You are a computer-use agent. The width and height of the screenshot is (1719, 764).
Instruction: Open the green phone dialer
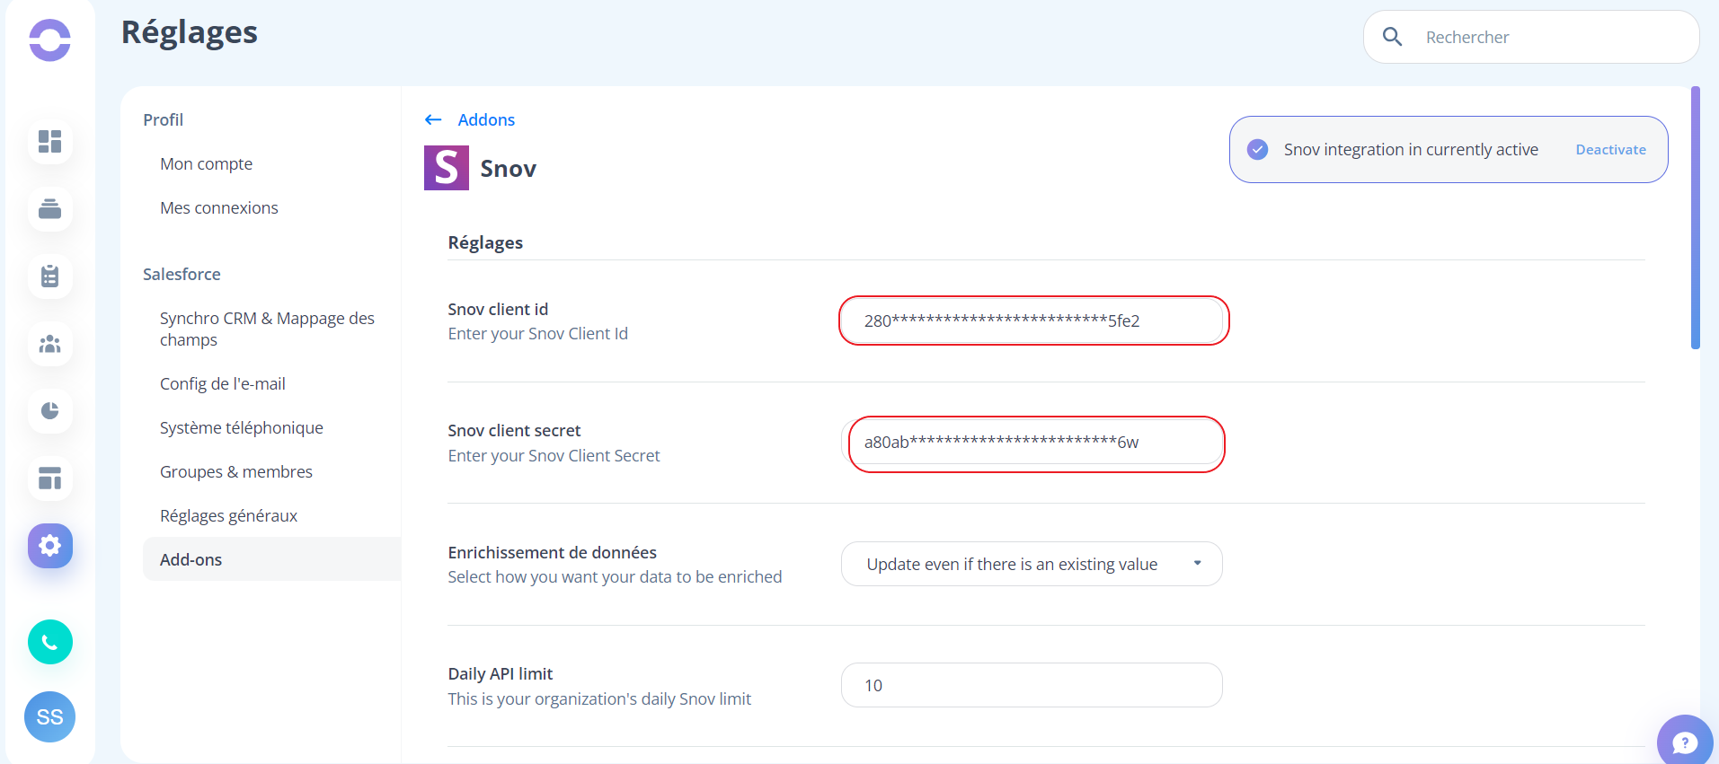[50, 642]
